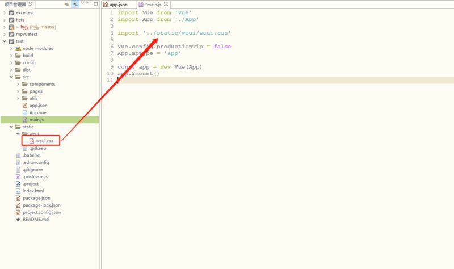Expand the pages folder
This screenshot has width=454, height=269.
[x=18, y=91]
